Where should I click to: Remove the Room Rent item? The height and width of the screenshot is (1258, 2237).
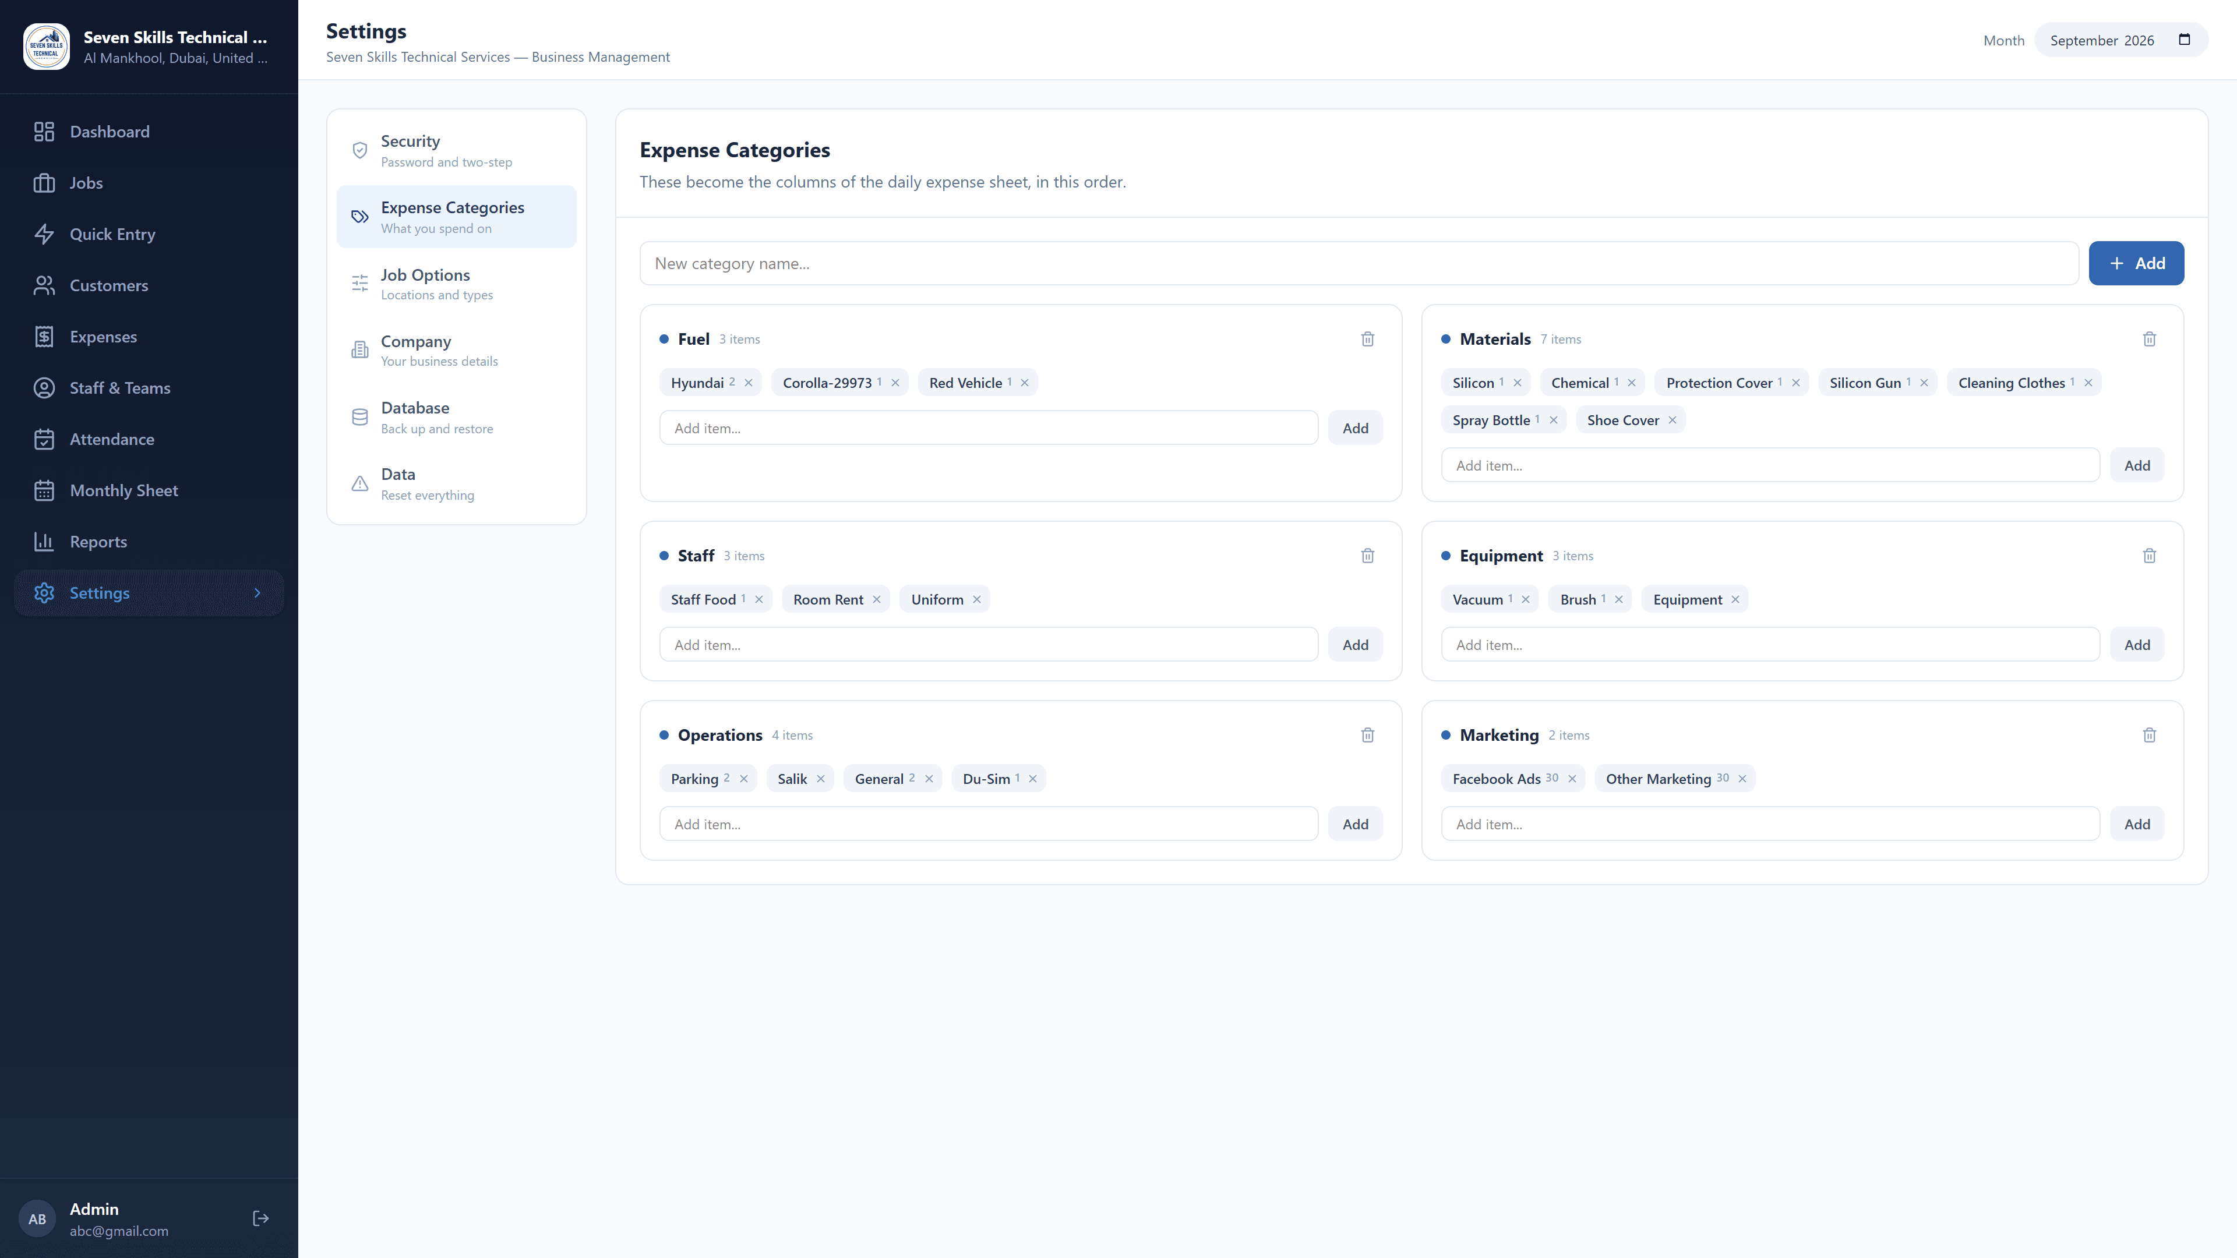pos(877,600)
